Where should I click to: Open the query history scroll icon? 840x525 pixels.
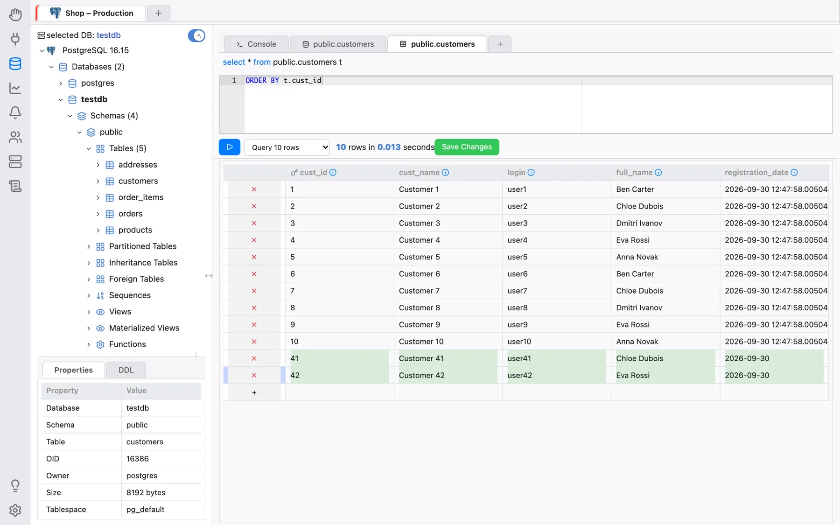[15, 186]
